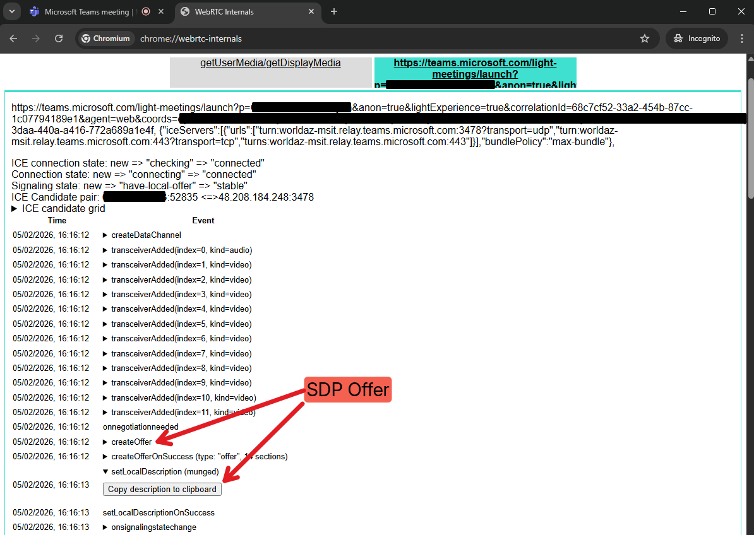Click the Incognito profile indicator
754x535 pixels.
[x=697, y=38]
